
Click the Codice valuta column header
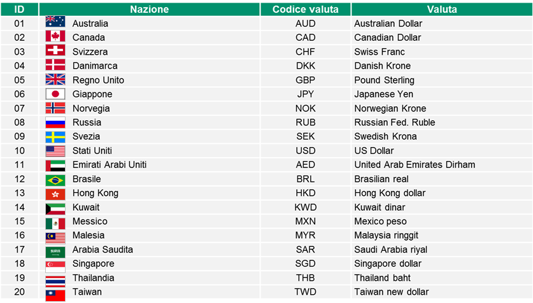pyautogui.click(x=306, y=9)
